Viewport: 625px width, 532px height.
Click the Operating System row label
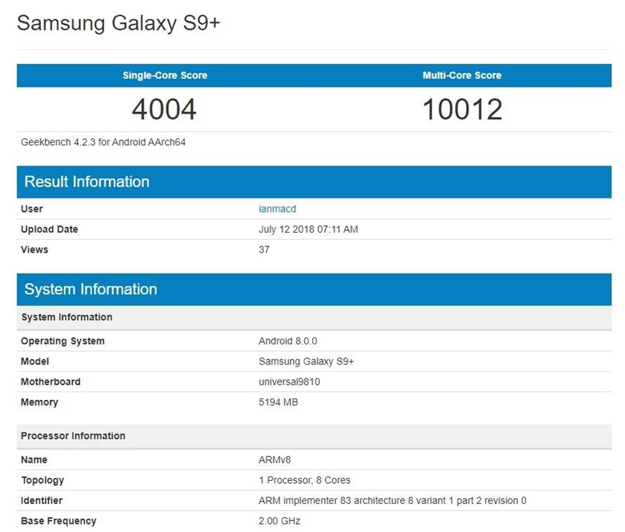[x=62, y=341]
